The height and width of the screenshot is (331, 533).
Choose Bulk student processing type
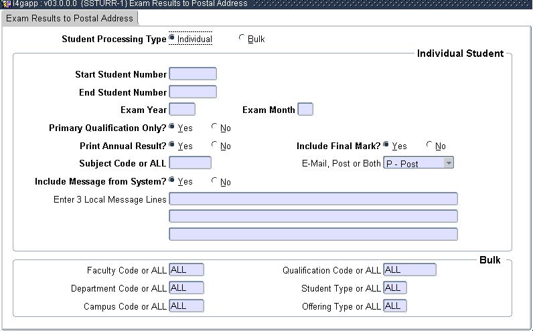[242, 39]
